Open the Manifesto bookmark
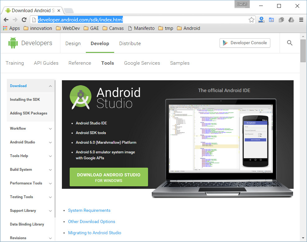 point(141,28)
